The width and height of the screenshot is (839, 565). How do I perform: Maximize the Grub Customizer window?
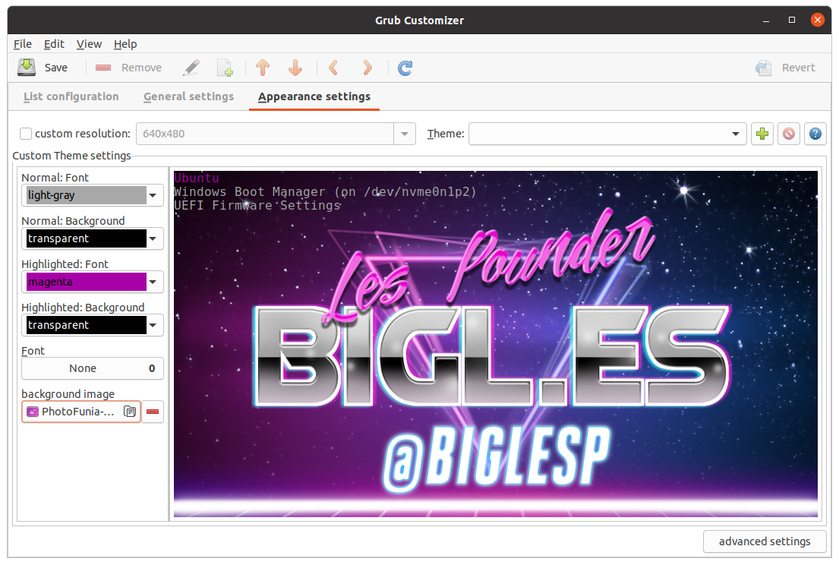792,20
